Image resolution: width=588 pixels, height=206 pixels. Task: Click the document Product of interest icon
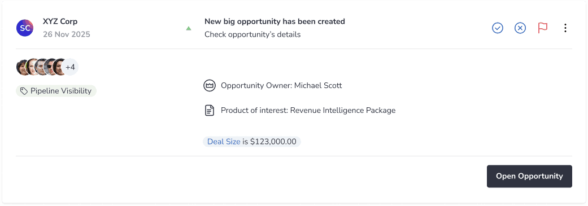click(209, 111)
